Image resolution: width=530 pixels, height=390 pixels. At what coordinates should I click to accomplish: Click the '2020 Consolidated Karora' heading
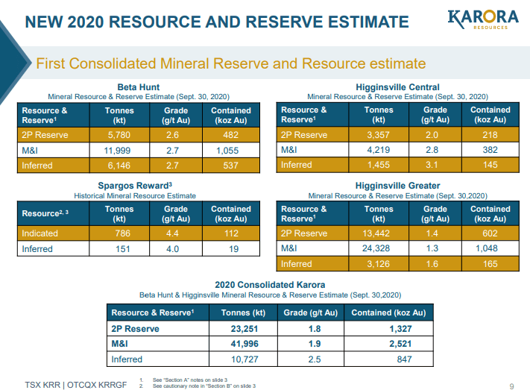270,285
